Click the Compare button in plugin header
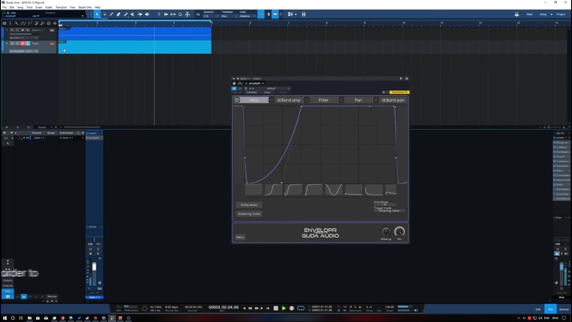The height and width of the screenshot is (322, 572). (x=252, y=93)
